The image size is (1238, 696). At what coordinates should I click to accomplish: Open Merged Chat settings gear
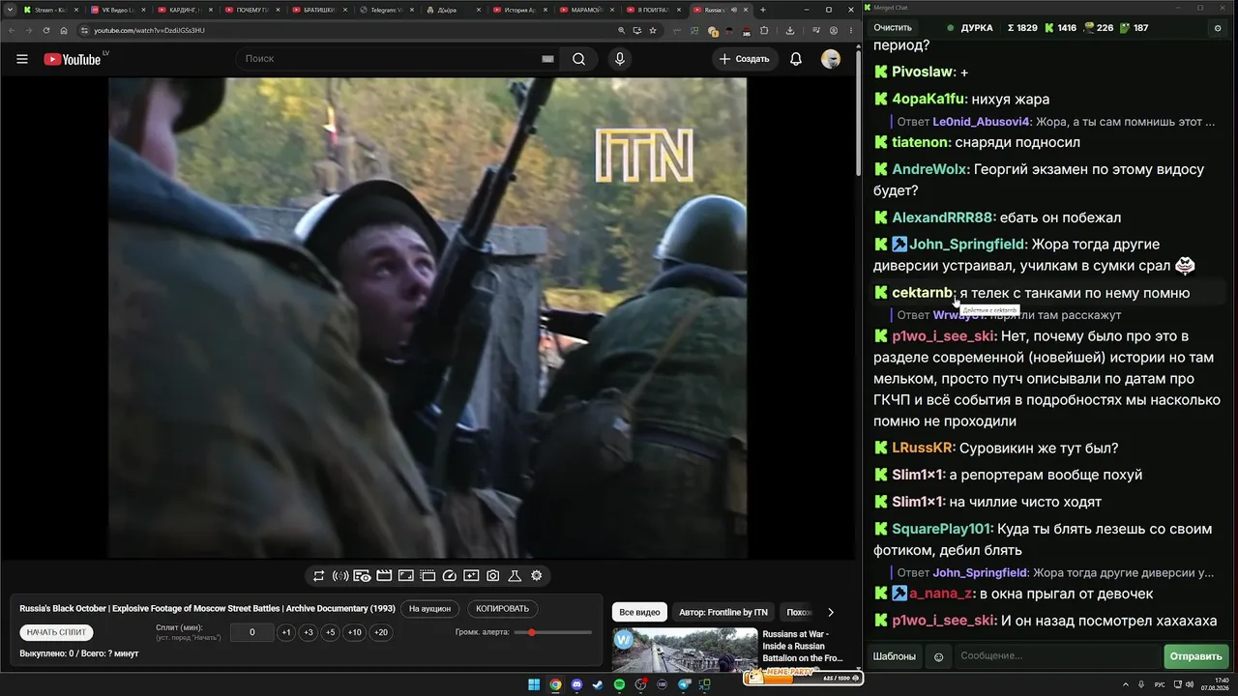click(1218, 28)
